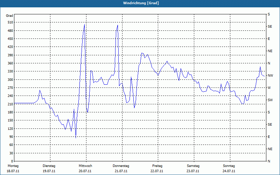
Task: Pick the 180 degree axis label
Action: [x=10, y=112]
